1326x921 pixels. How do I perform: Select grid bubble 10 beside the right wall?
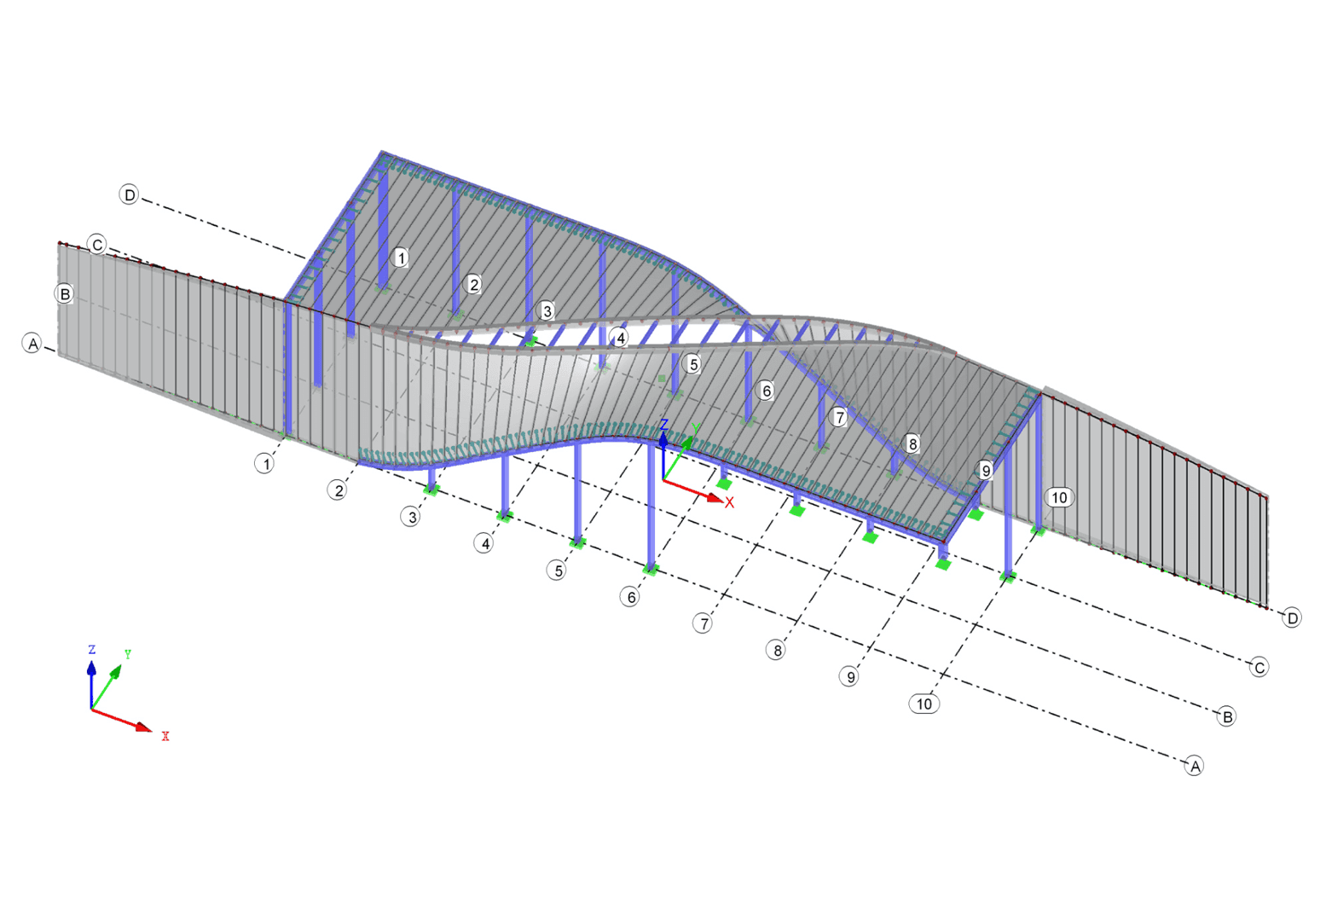pyautogui.click(x=1059, y=497)
